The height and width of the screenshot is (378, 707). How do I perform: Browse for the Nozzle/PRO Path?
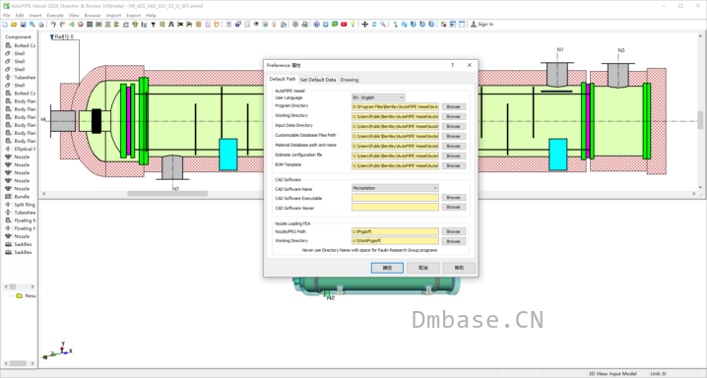point(453,231)
